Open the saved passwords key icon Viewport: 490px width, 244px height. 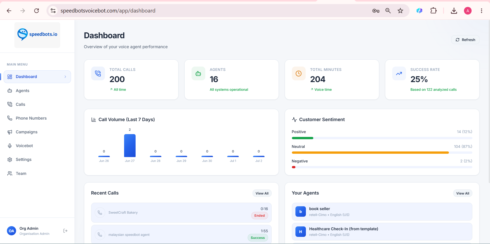pos(376,11)
